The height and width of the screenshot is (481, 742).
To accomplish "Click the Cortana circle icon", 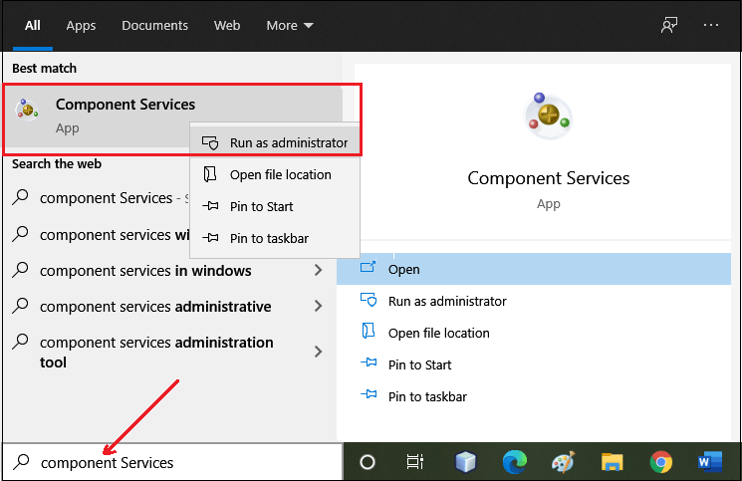I will (368, 462).
